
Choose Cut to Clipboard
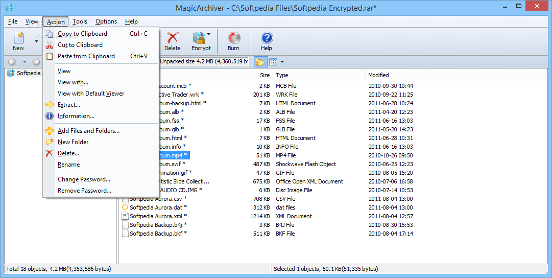[x=102, y=45]
